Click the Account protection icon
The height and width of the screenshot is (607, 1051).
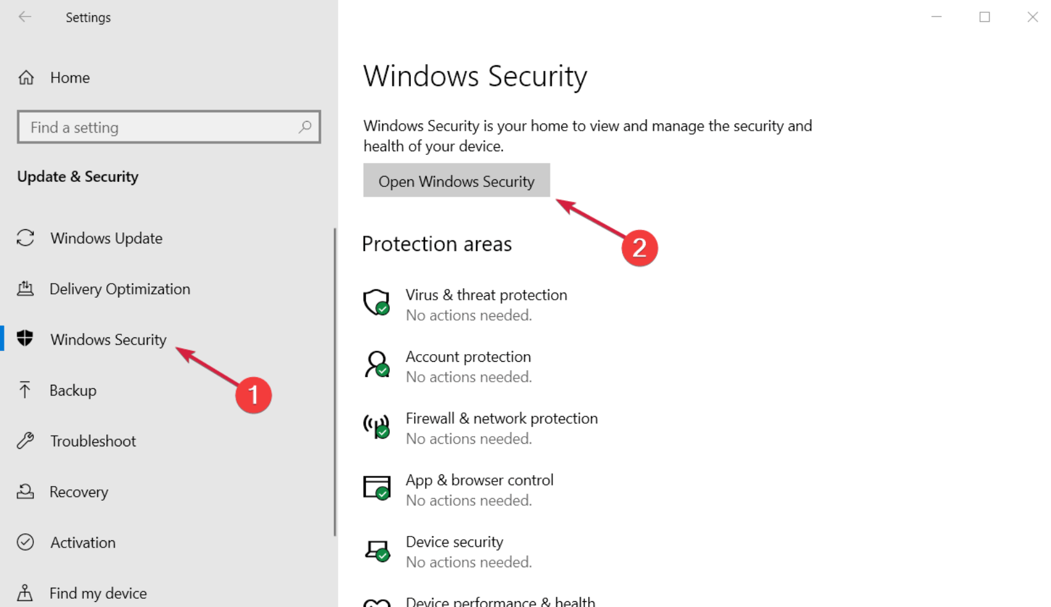coord(377,365)
